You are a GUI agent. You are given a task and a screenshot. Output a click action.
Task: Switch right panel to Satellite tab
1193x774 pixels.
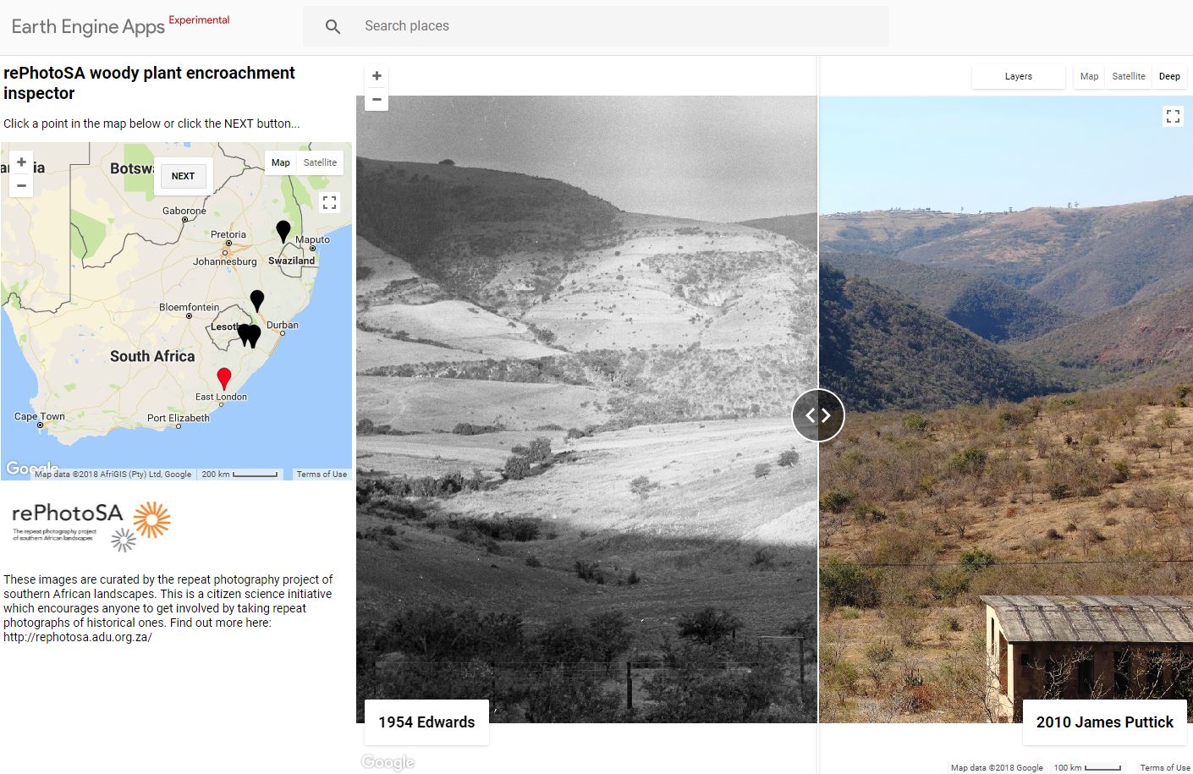tap(1128, 76)
